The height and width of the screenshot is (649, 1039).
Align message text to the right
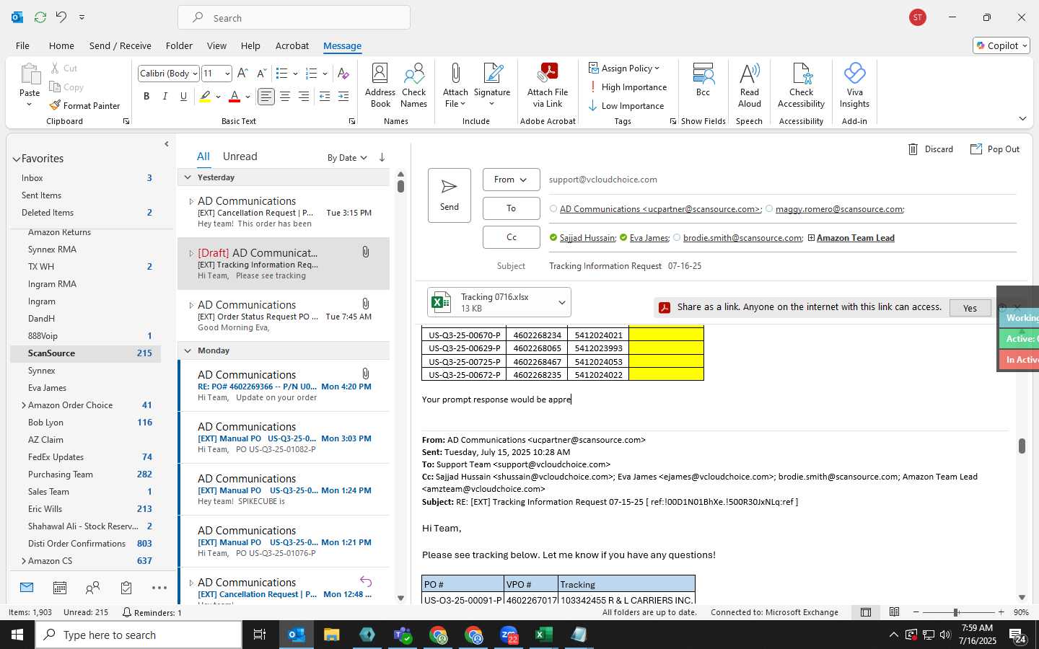304,96
